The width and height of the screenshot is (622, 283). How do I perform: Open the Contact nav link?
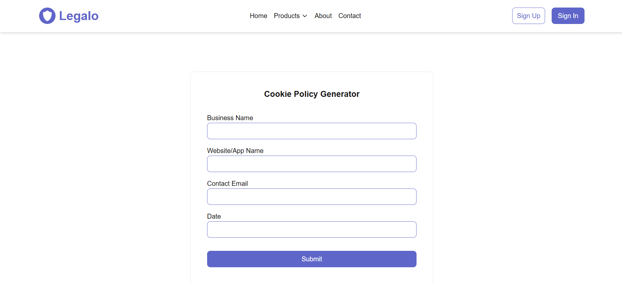(350, 16)
